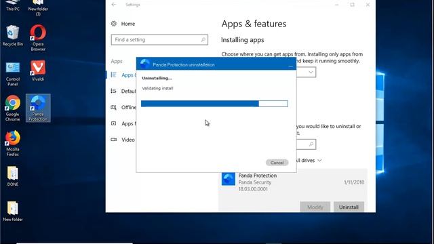The height and width of the screenshot is (244, 434).
Task: Expand the All drives filter dropdown
Action: 309,161
